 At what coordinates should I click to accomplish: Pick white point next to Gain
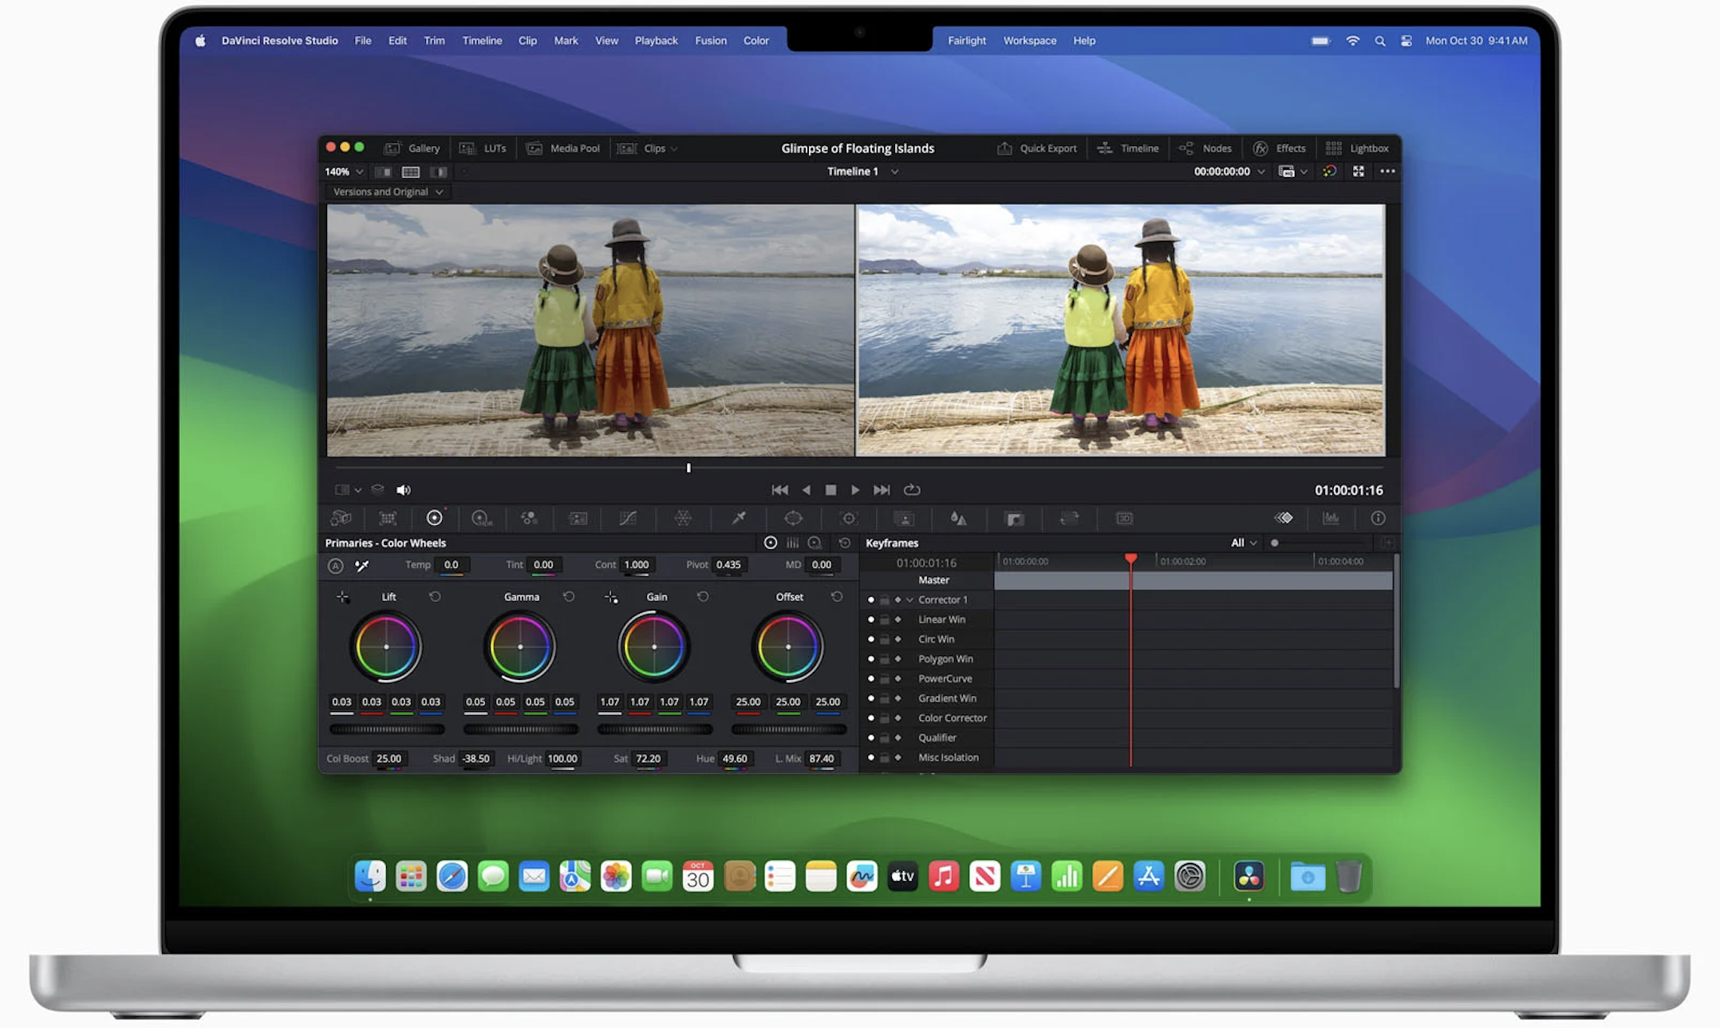coord(611,597)
